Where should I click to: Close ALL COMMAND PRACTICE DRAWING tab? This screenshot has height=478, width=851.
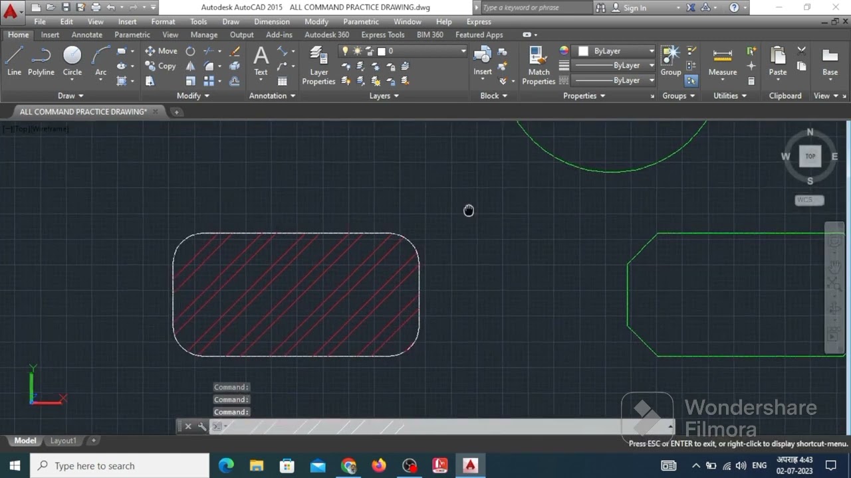156,112
